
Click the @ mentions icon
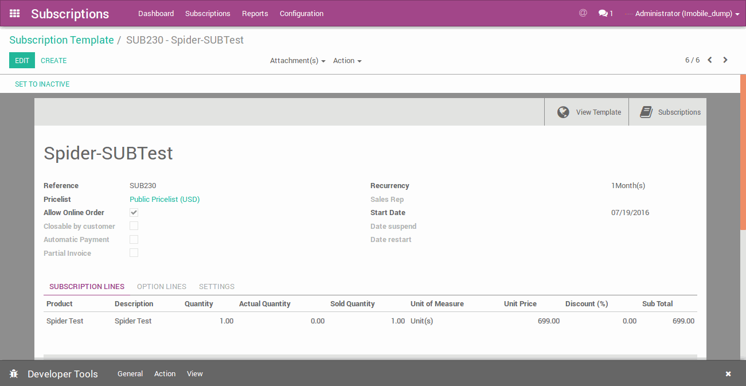(x=583, y=13)
